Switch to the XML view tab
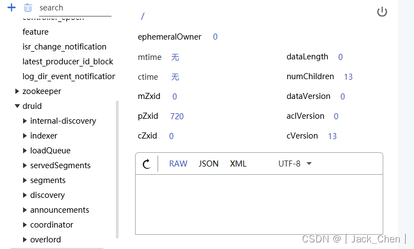This screenshot has height=249, width=414. (x=238, y=164)
